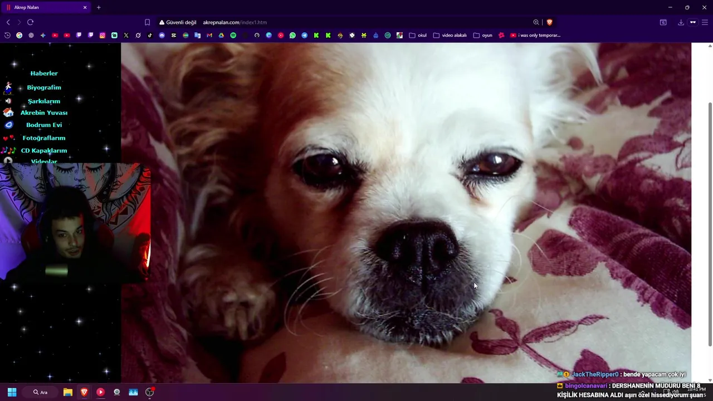
Task: Open the Google bookmark icon
Action: [x=19, y=35]
